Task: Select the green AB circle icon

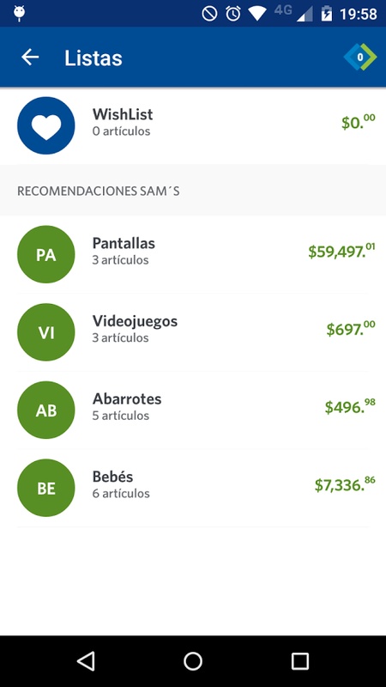Action: (46, 410)
